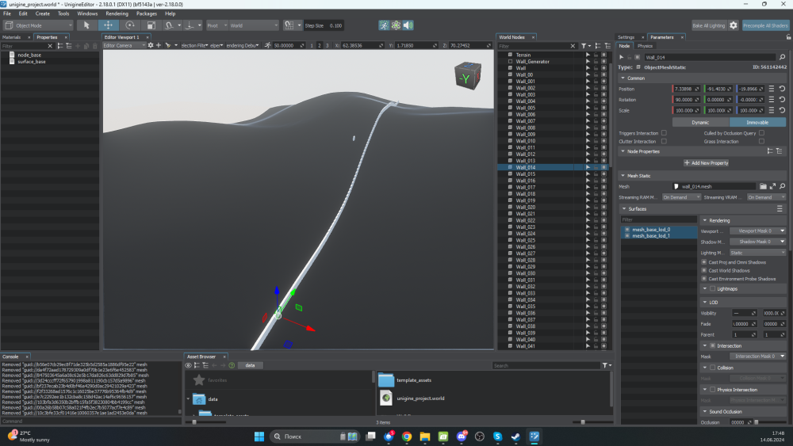Viewport: 793px width, 446px height.
Task: Enable Culled by Occlusion Query checkbox
Action: point(761,133)
